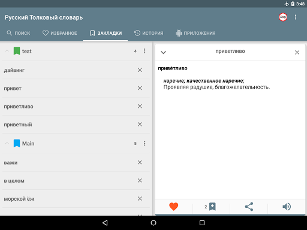The image size is (307, 230).
Task: Share the приветливо definition
Action: 249,207
